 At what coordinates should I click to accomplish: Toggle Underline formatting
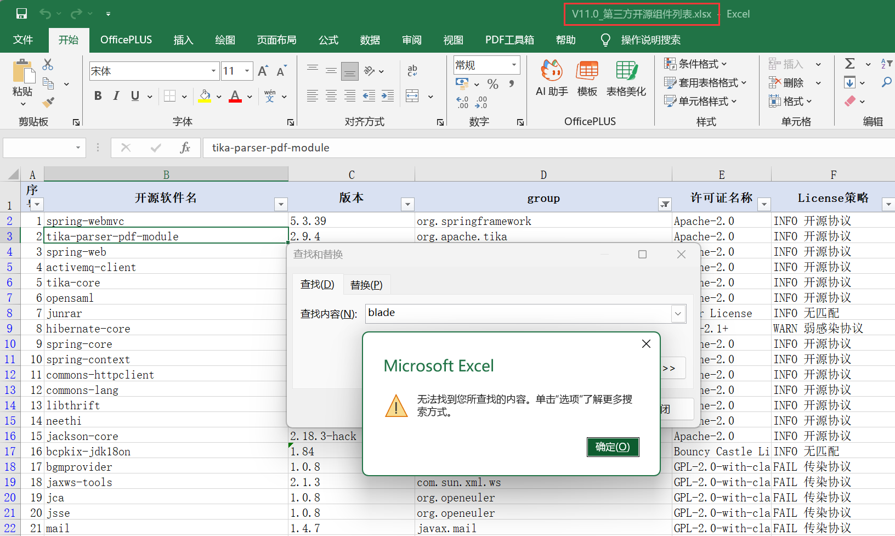click(135, 96)
